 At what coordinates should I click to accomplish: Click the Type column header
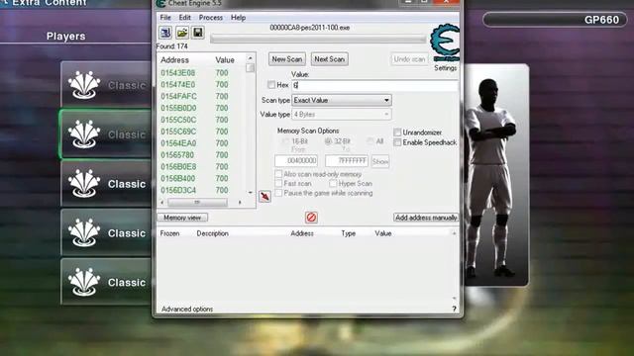[348, 233]
